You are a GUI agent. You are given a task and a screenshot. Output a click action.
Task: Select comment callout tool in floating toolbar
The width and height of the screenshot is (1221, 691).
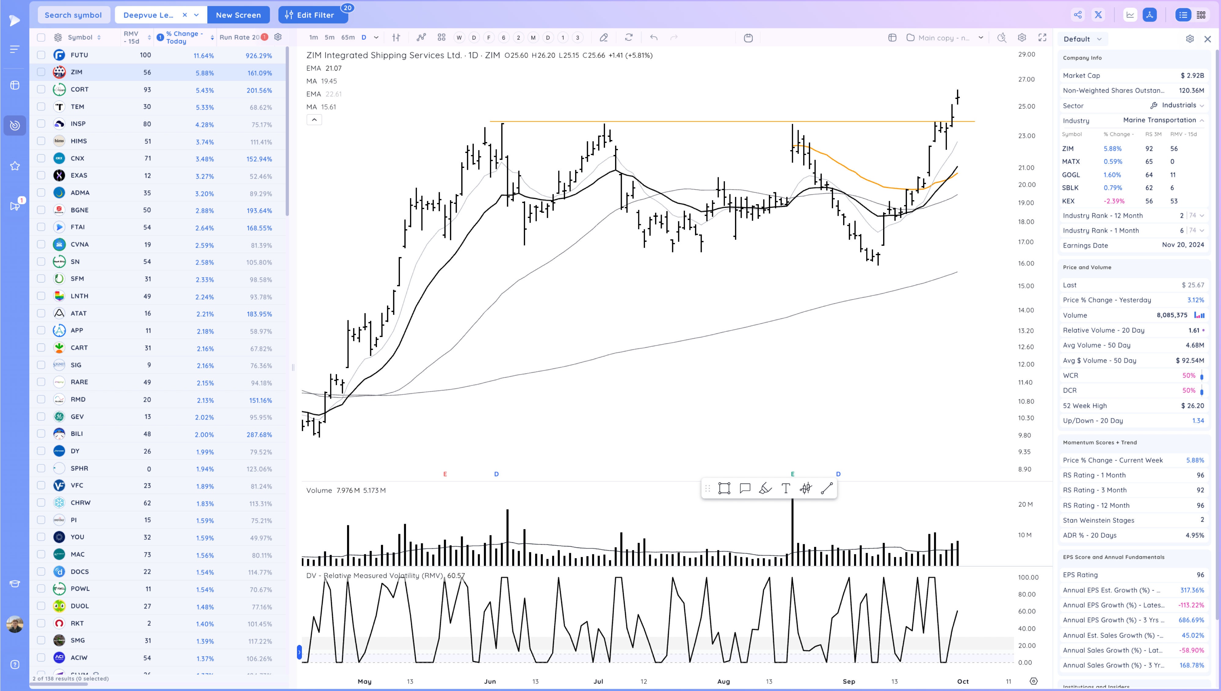pos(745,488)
